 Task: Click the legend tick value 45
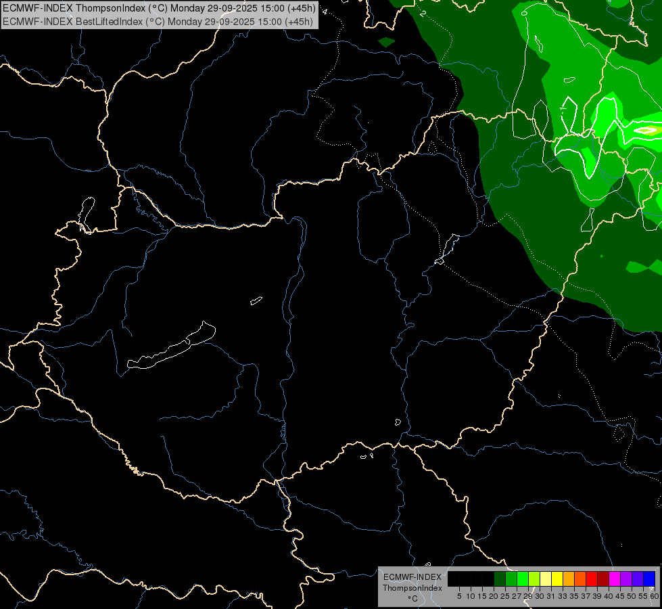coord(620,596)
